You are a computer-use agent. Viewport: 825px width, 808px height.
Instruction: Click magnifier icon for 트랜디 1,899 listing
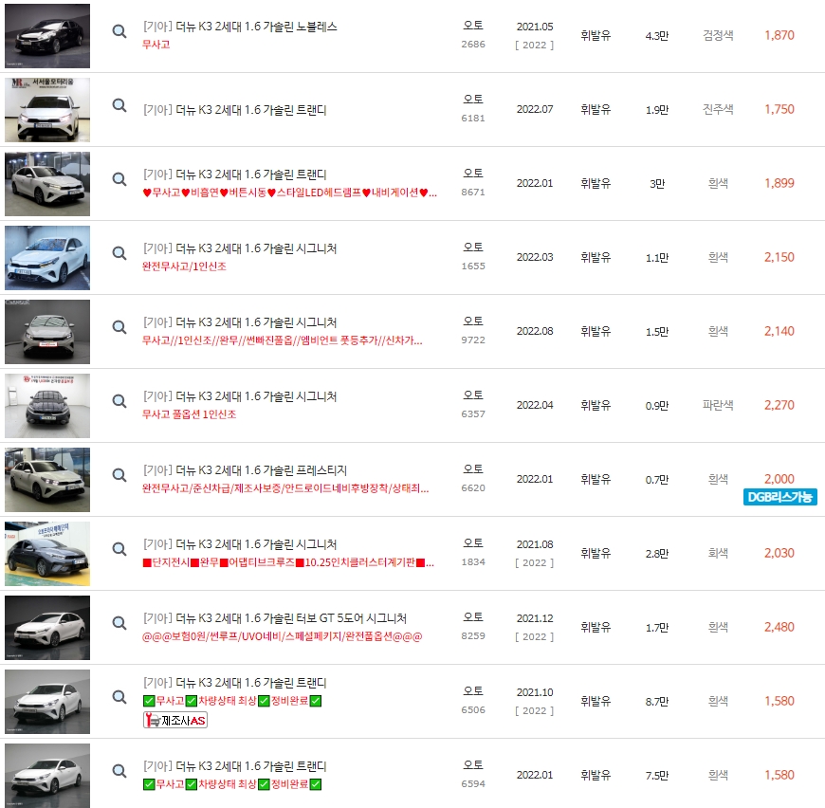coord(119,179)
